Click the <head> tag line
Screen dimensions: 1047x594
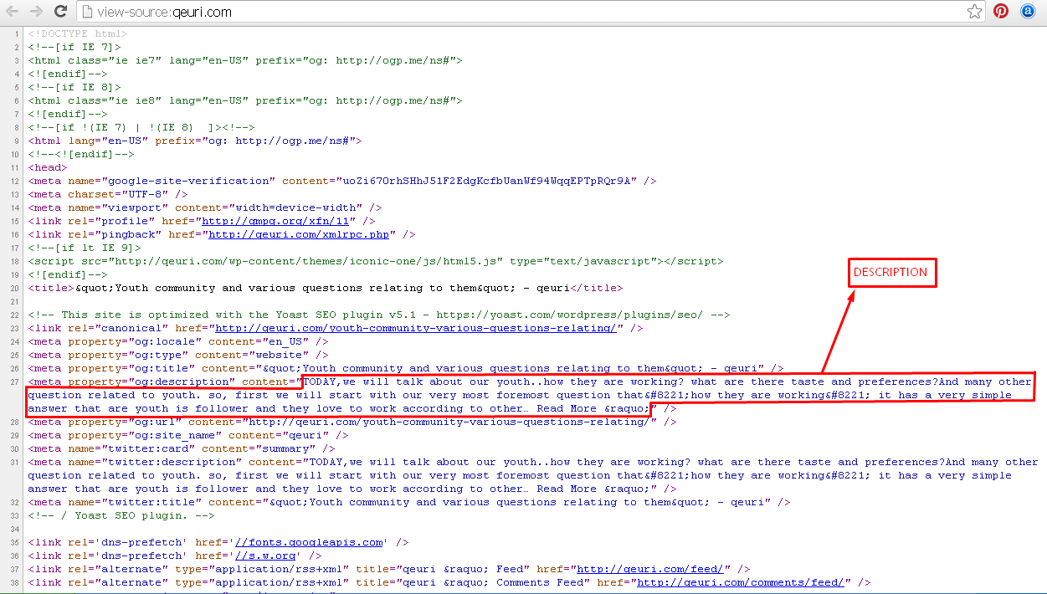(x=48, y=167)
